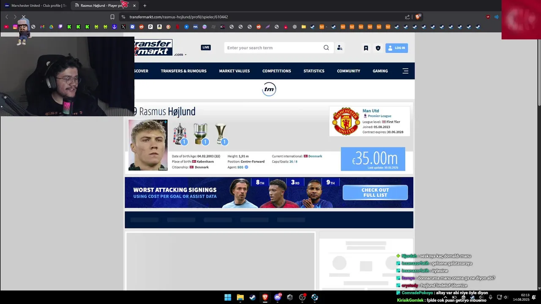The width and height of the screenshot is (541, 304).
Task: Click the address bar URL
Action: [179, 17]
